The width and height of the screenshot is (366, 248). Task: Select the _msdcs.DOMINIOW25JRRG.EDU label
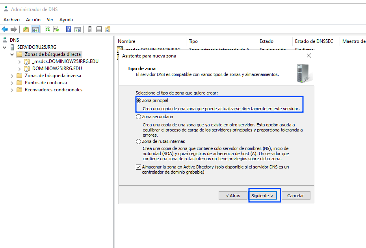[x=65, y=61]
